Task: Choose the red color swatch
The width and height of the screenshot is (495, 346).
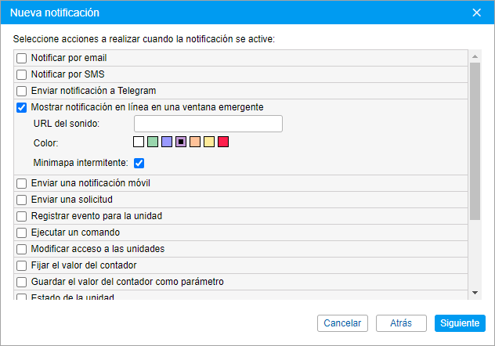Action: (223, 142)
